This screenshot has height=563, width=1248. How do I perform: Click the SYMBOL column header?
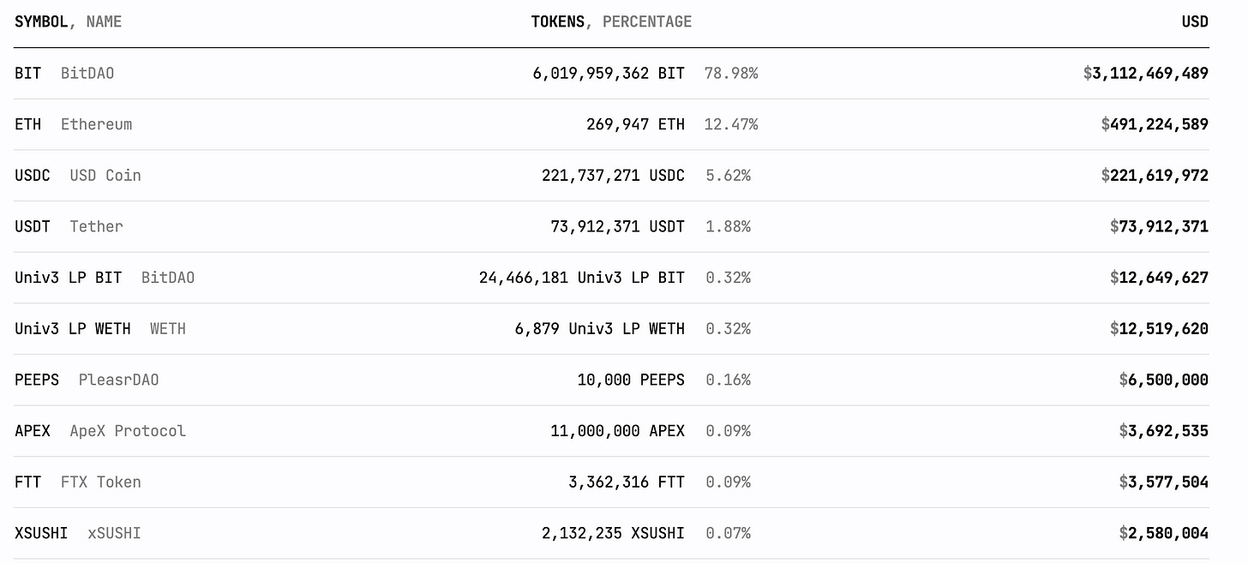pos(41,21)
